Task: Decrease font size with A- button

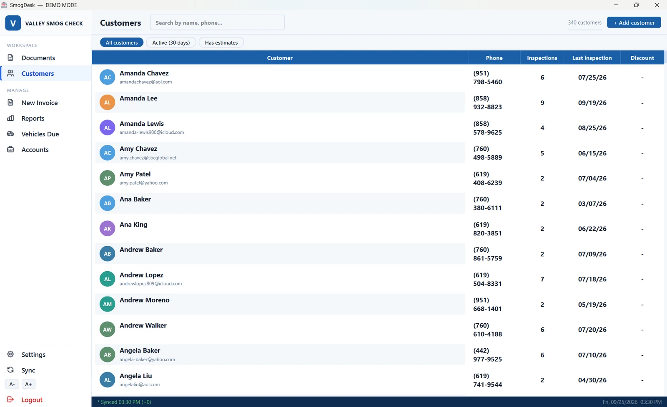Action: pyautogui.click(x=12, y=384)
